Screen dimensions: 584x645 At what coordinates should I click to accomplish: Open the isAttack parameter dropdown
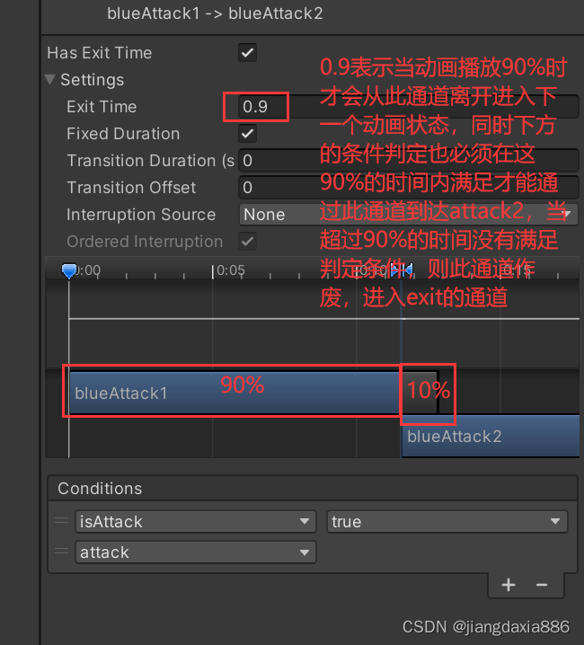(196, 521)
